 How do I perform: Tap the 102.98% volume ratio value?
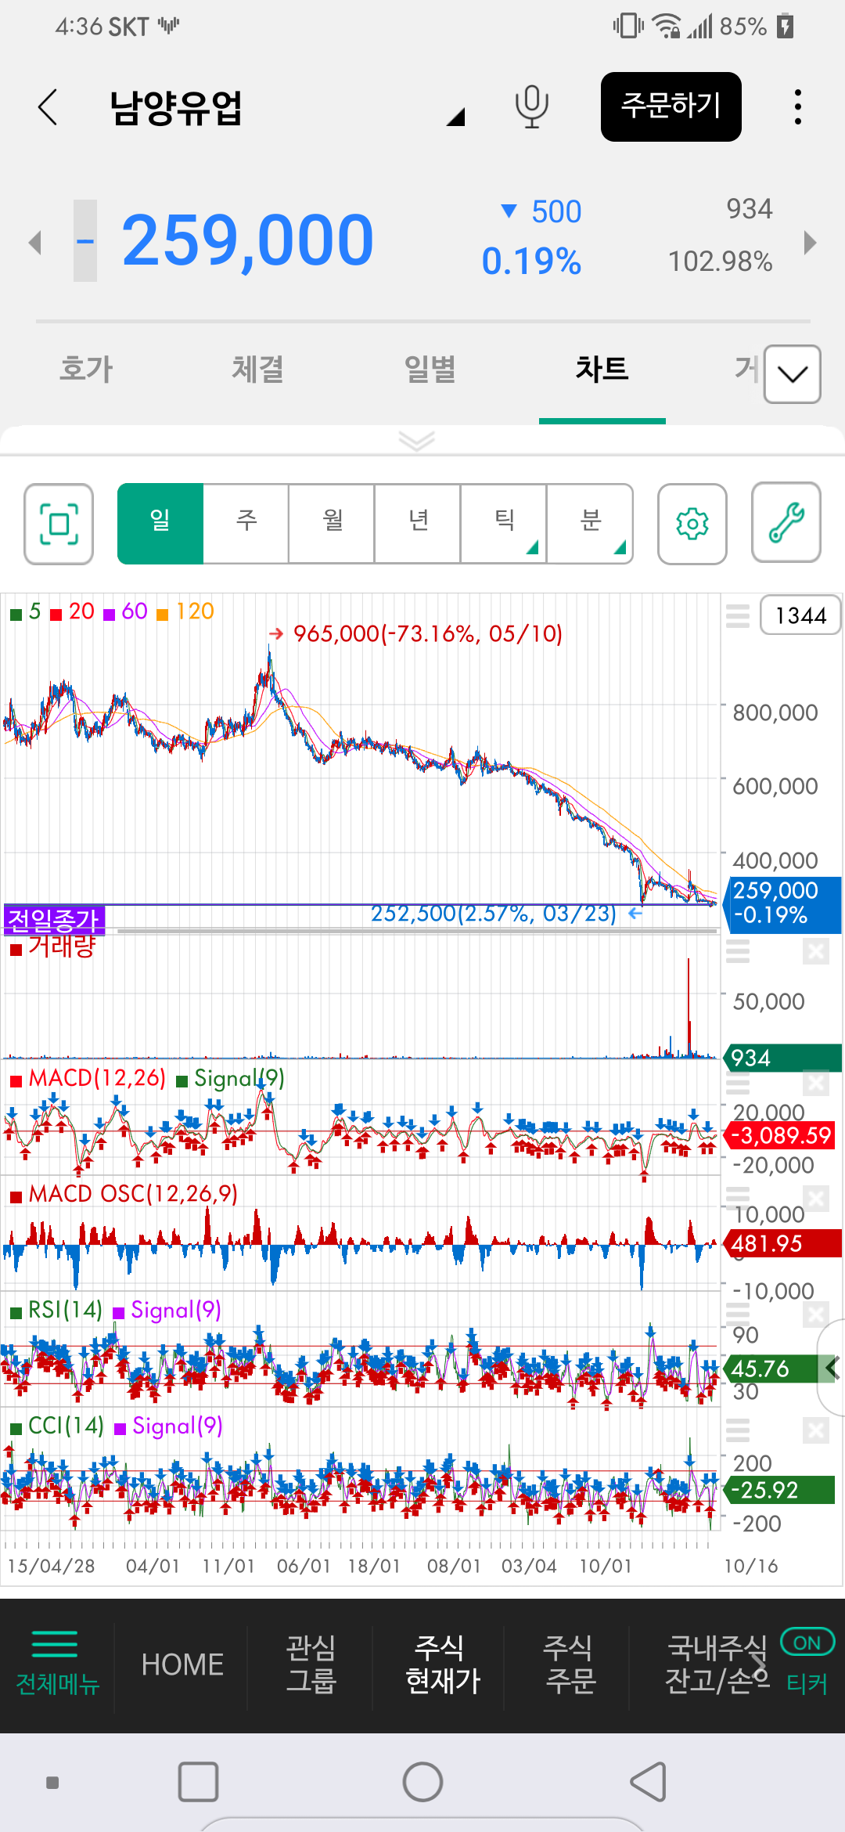tap(720, 261)
